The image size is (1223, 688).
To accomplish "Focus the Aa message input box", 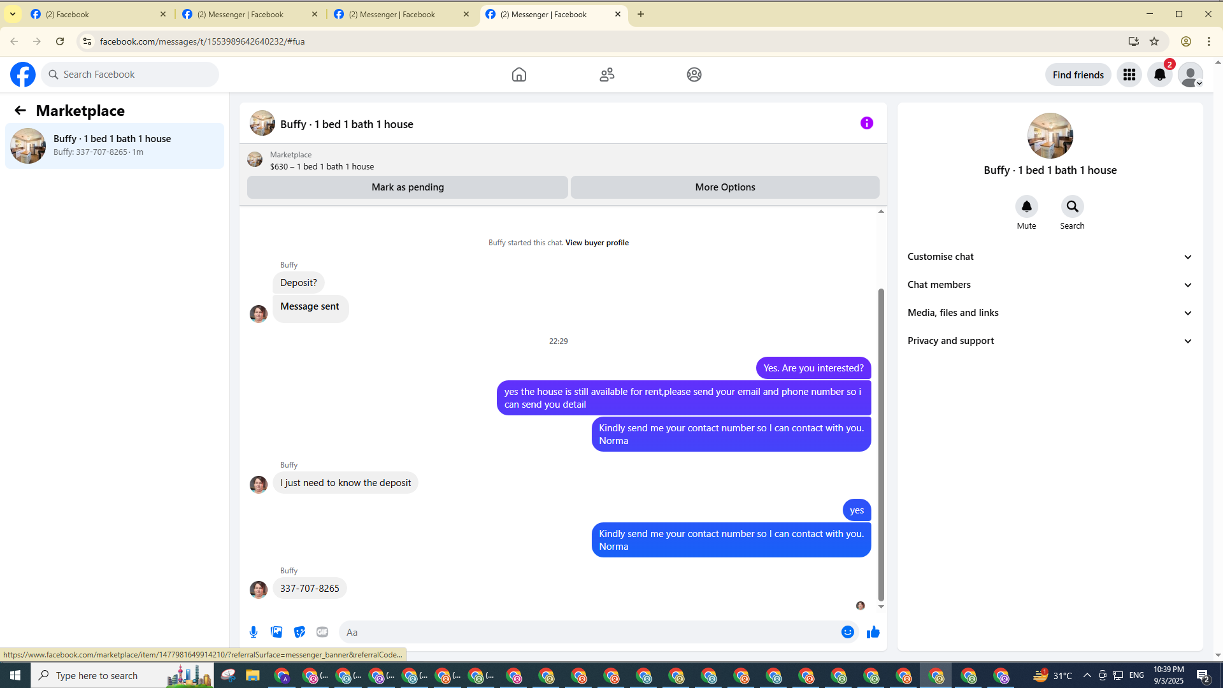I will point(589,632).
